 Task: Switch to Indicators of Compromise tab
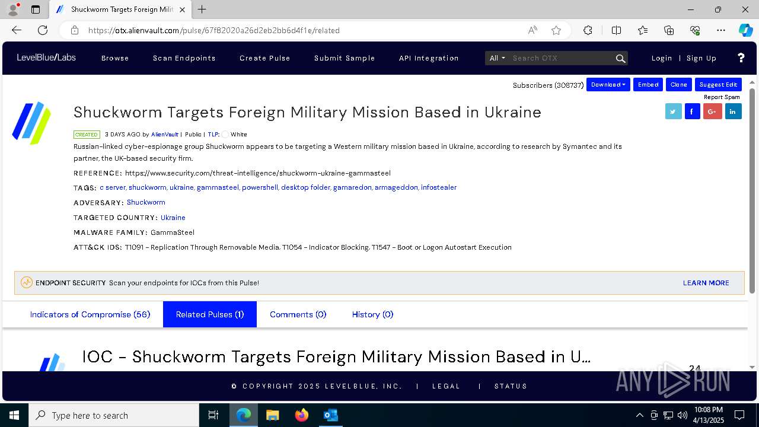90,314
